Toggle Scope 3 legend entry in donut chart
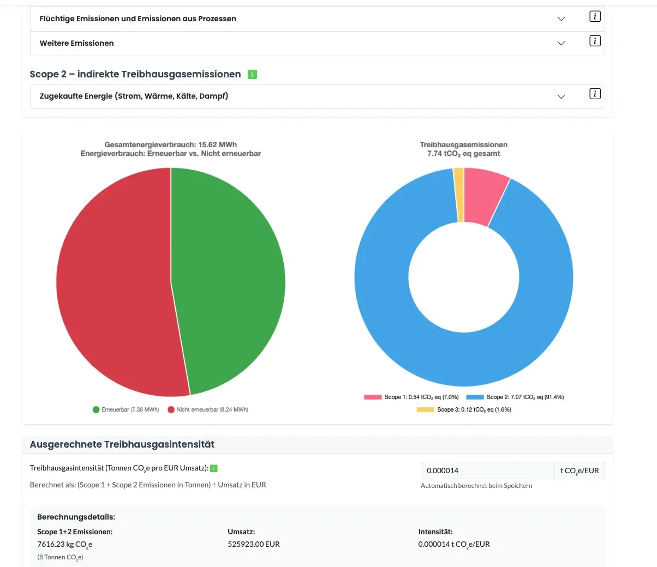657x567 pixels. (x=464, y=409)
